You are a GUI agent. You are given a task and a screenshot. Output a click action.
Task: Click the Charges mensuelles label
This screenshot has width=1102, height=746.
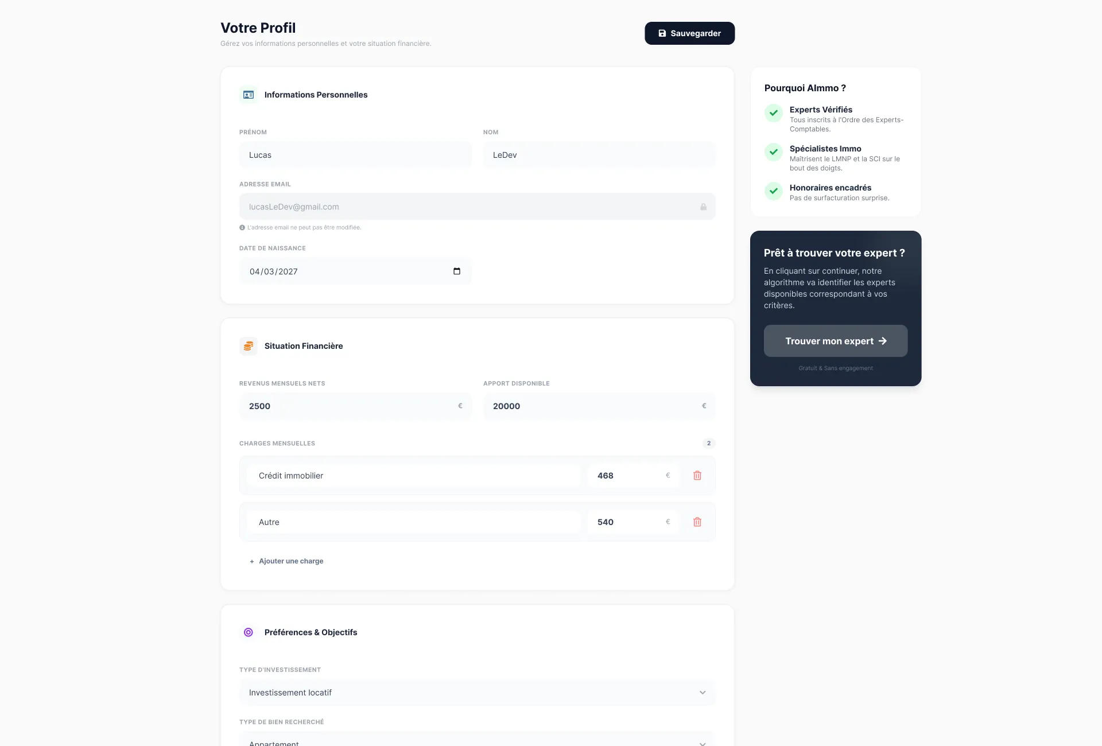click(x=277, y=444)
